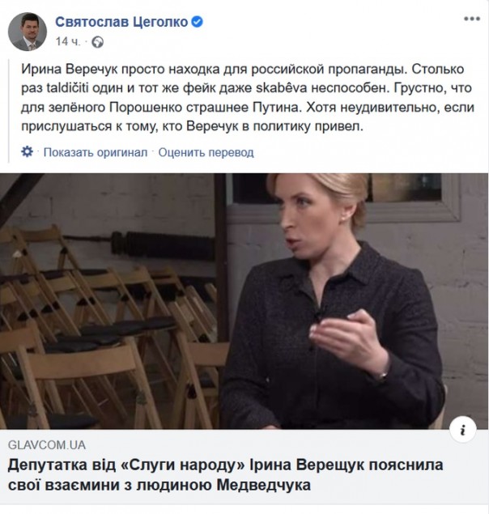Click the post text line 'прислушаться к тому'
The width and height of the screenshot is (489, 514).
[x=192, y=126]
